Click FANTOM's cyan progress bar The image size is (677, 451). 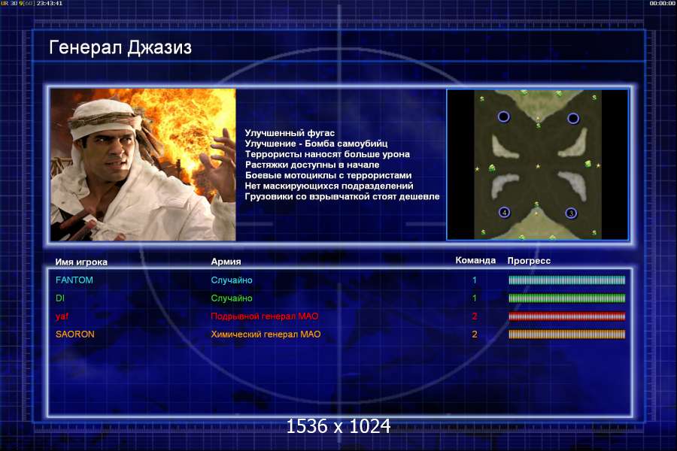[x=566, y=280]
